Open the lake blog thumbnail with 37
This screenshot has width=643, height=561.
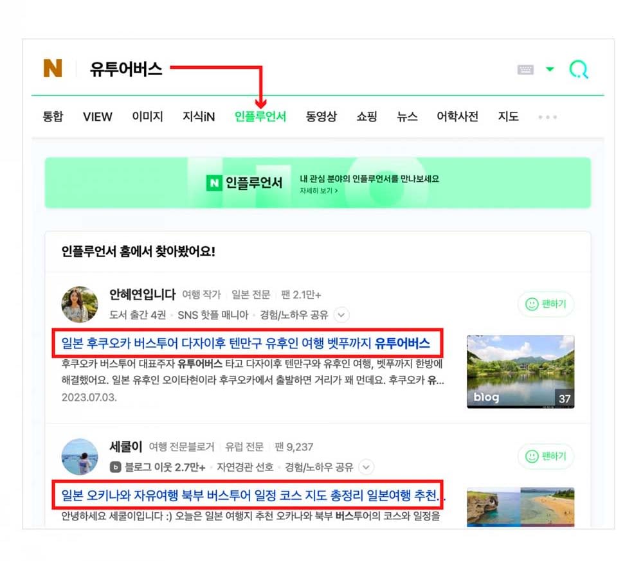pyautogui.click(x=520, y=371)
